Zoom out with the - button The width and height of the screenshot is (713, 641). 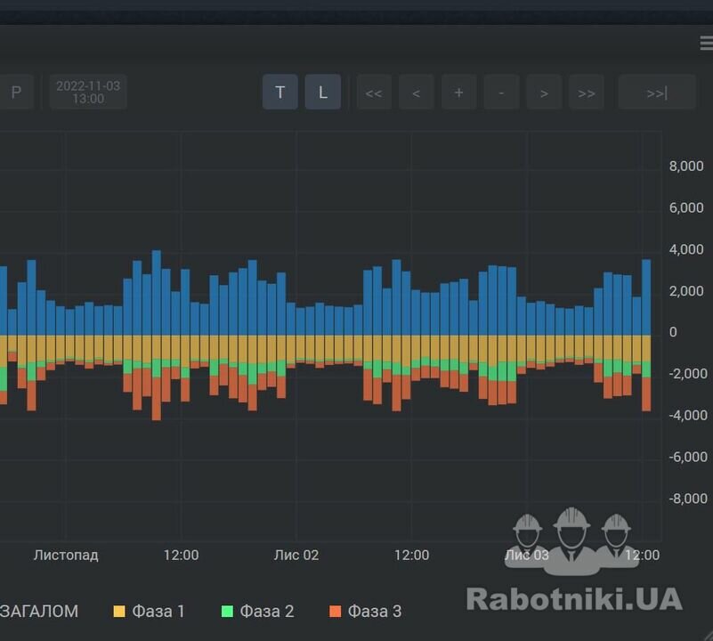coord(501,93)
